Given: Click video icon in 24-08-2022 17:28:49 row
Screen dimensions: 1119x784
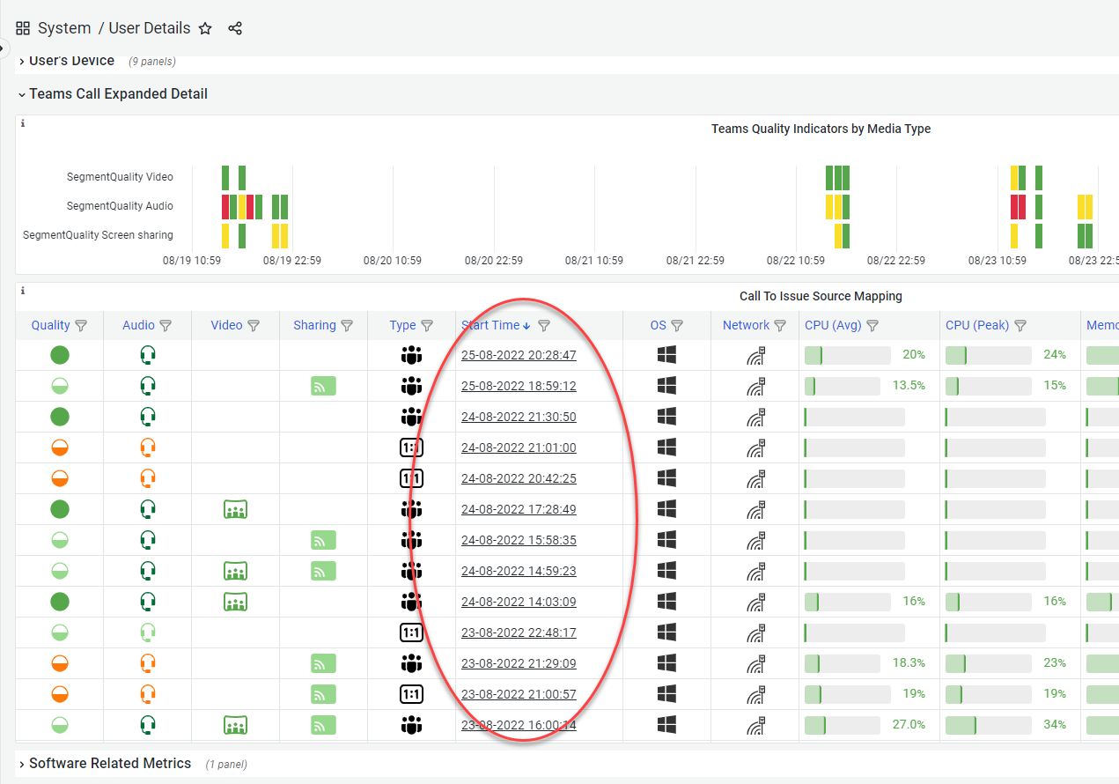Looking at the screenshot, I should (235, 509).
